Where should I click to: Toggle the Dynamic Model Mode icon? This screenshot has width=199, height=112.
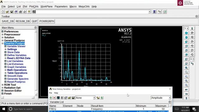[192, 64]
